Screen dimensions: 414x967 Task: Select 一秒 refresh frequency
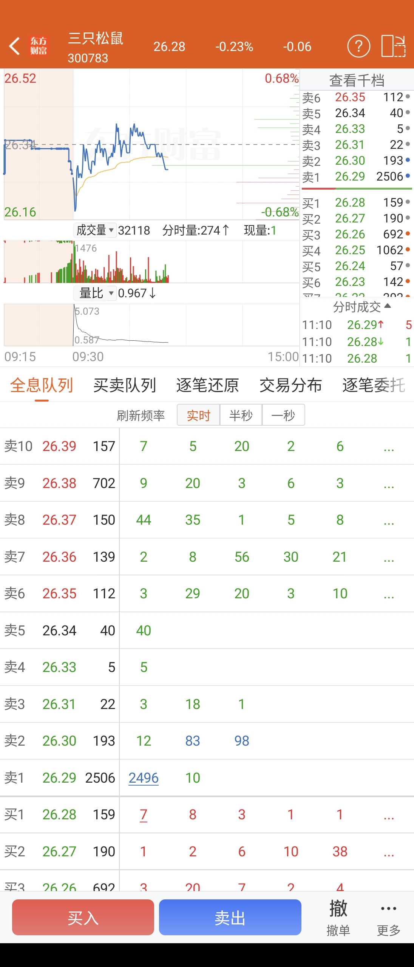click(x=283, y=415)
